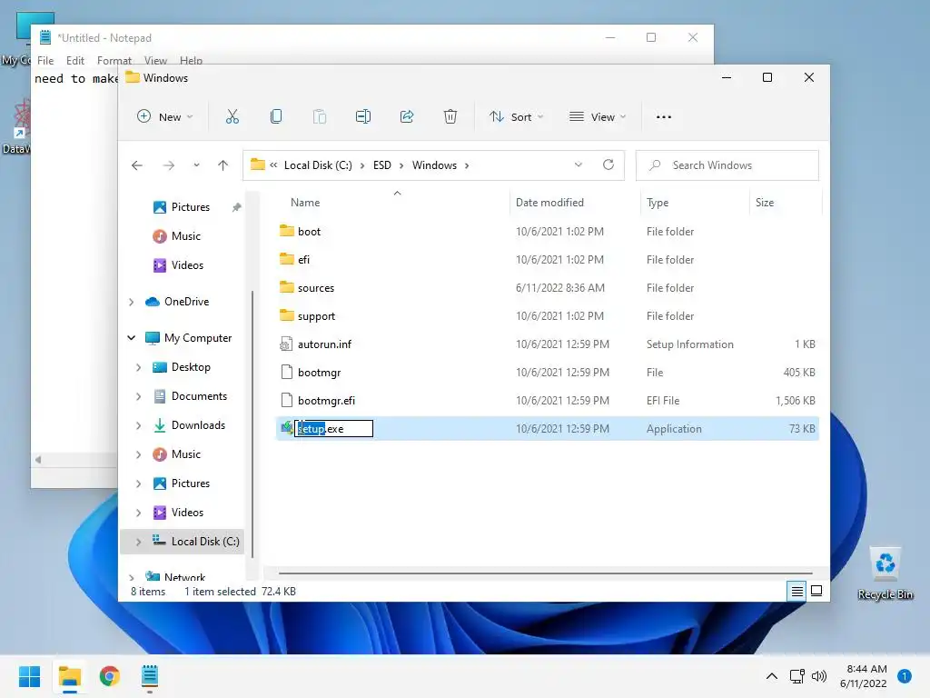
Task: Open recent locations dropdown arrow
Action: (x=196, y=165)
